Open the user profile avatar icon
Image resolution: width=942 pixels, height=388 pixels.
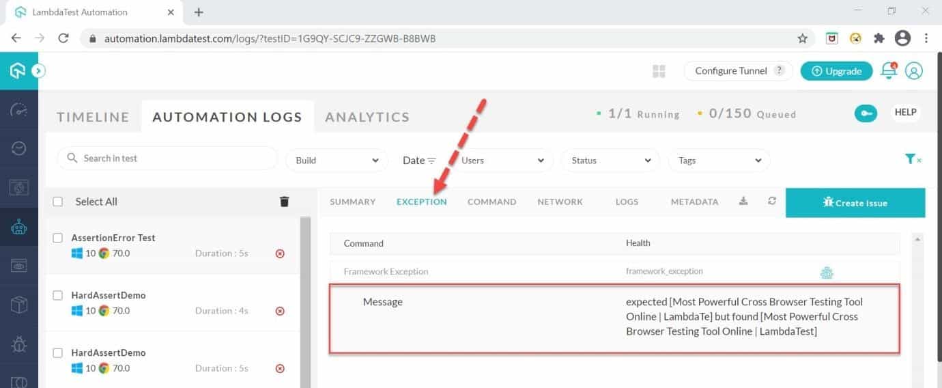tap(914, 70)
